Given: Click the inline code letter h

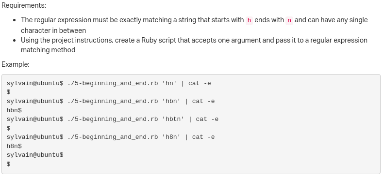Looking at the screenshot, I should tap(249, 20).
